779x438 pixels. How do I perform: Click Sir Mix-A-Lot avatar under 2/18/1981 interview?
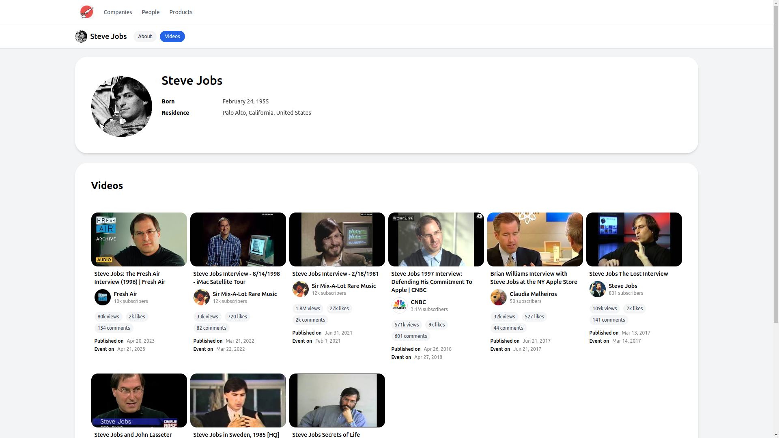point(301,289)
